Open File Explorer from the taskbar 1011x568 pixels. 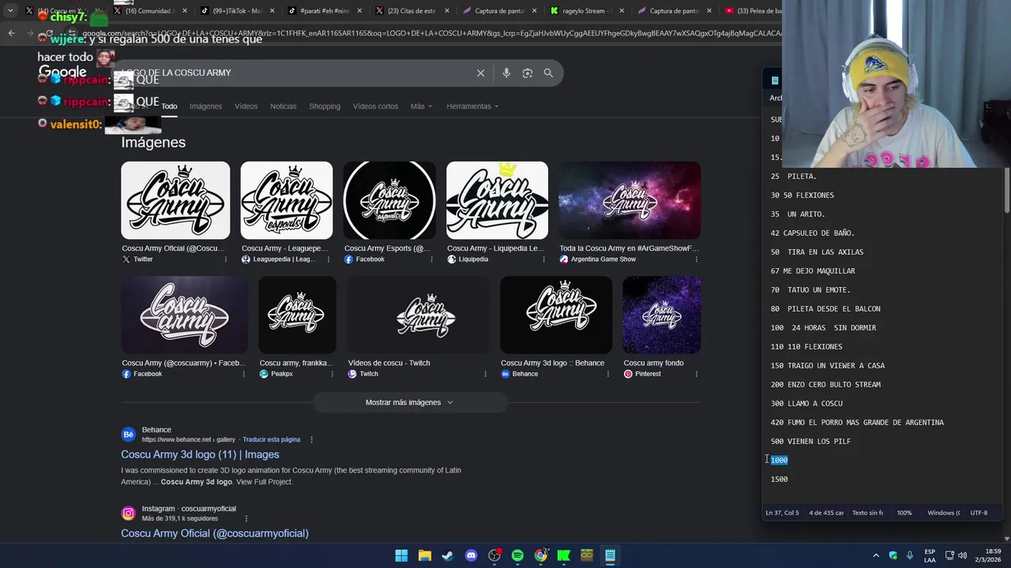424,555
